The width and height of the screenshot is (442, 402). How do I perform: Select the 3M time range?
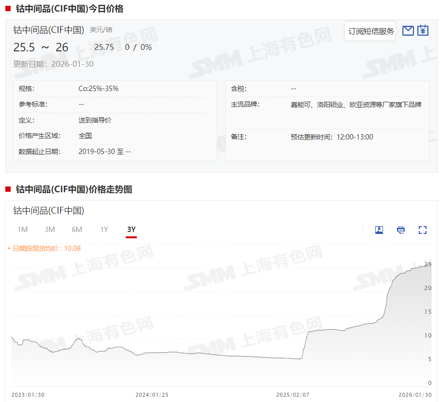49,230
